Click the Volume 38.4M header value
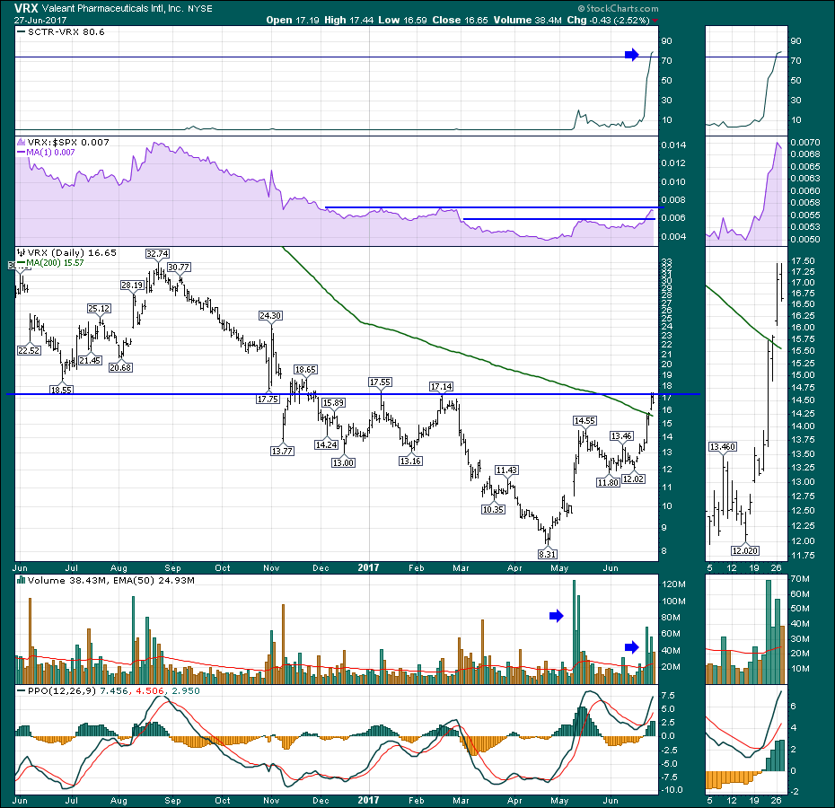 (527, 21)
